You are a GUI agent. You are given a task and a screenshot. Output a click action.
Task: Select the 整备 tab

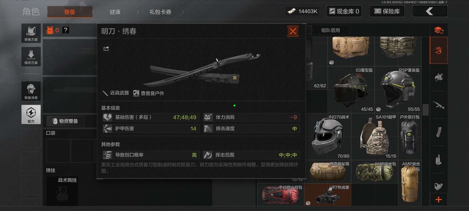point(69,12)
